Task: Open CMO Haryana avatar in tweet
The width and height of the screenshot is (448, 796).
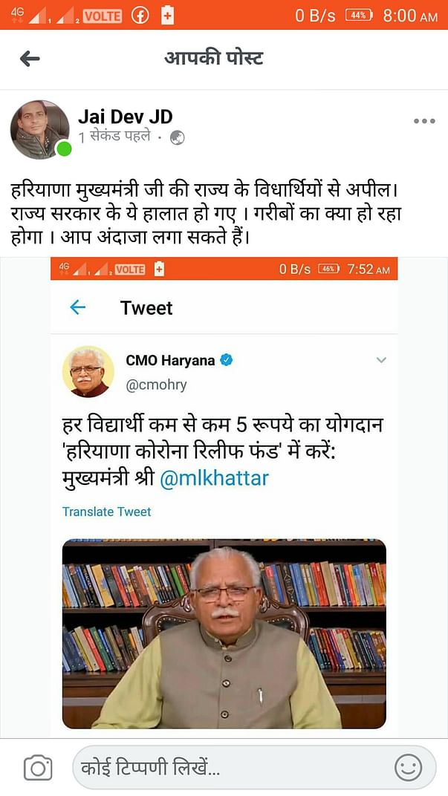Action: coord(88,371)
